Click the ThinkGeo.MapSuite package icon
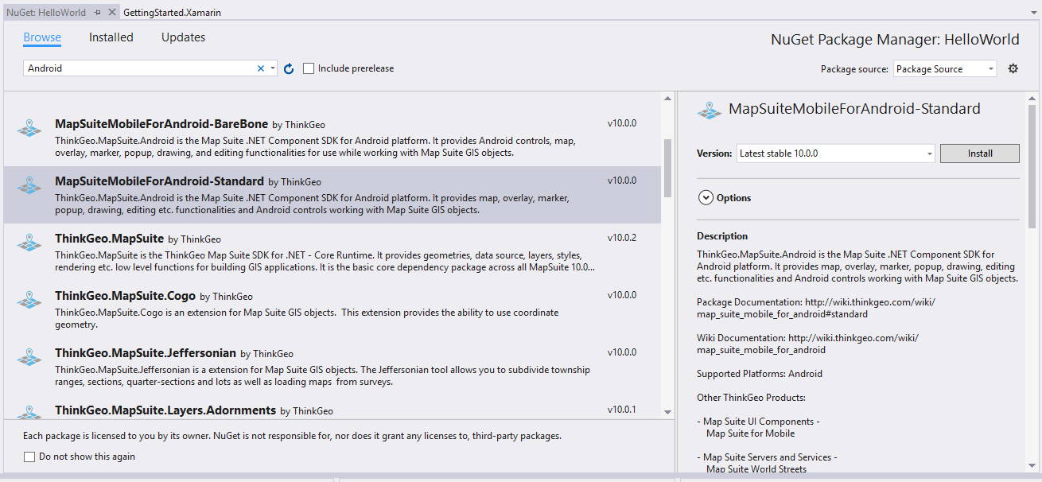Viewport: 1042px width, 482px height. 29,242
